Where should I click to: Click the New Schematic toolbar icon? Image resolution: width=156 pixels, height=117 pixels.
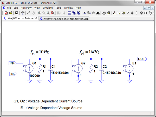coord(6,13)
